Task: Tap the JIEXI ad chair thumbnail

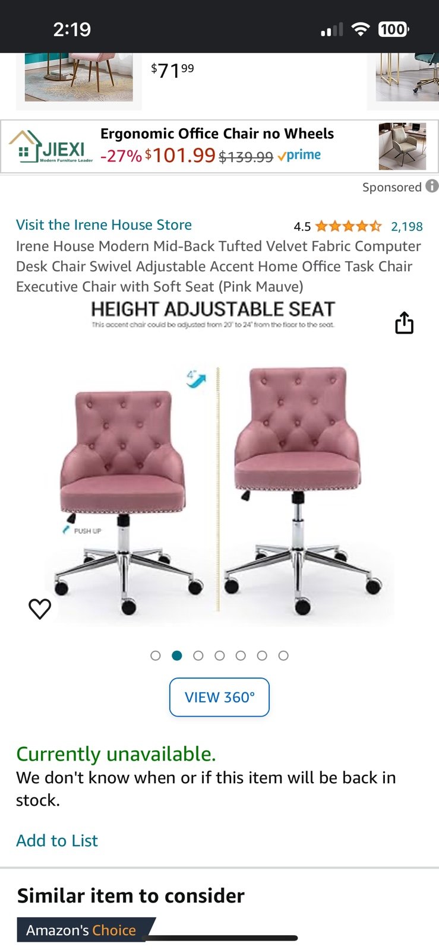Action: click(x=402, y=147)
